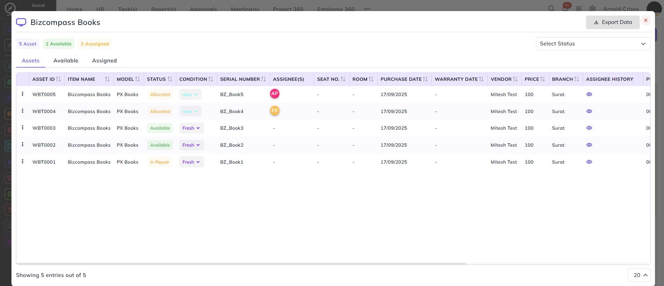Click Arnold Crisss profile name
The image size is (664, 286).
[x=621, y=9]
